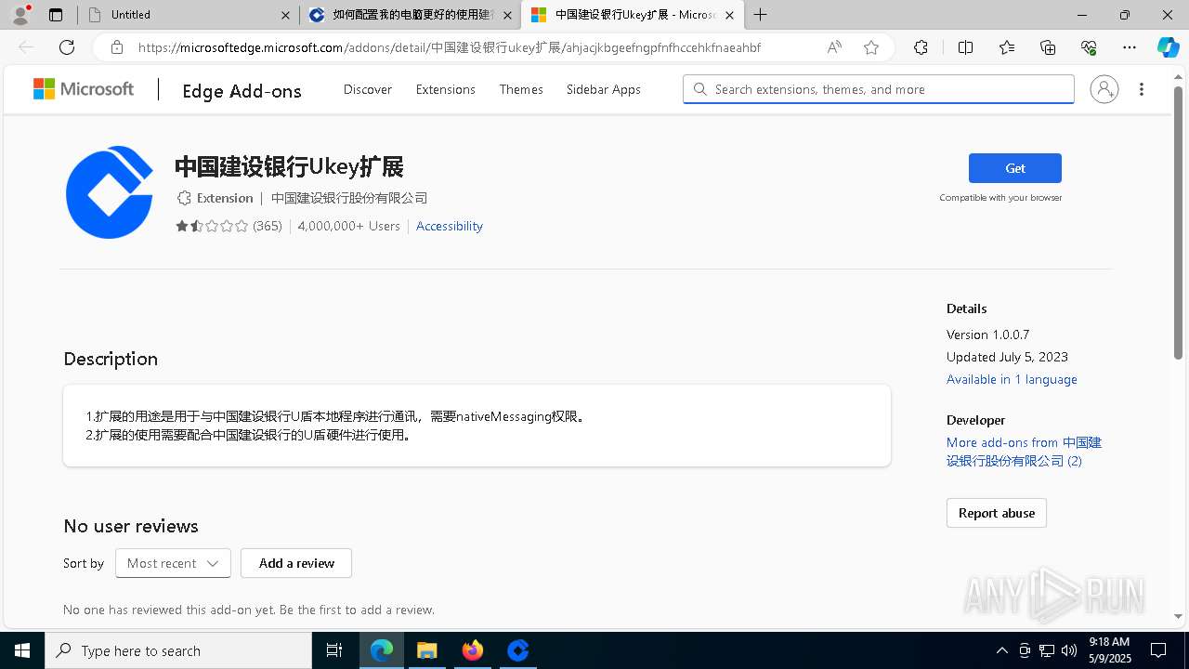
Task: Open Browser essentials heart icon
Action: [x=1089, y=47]
